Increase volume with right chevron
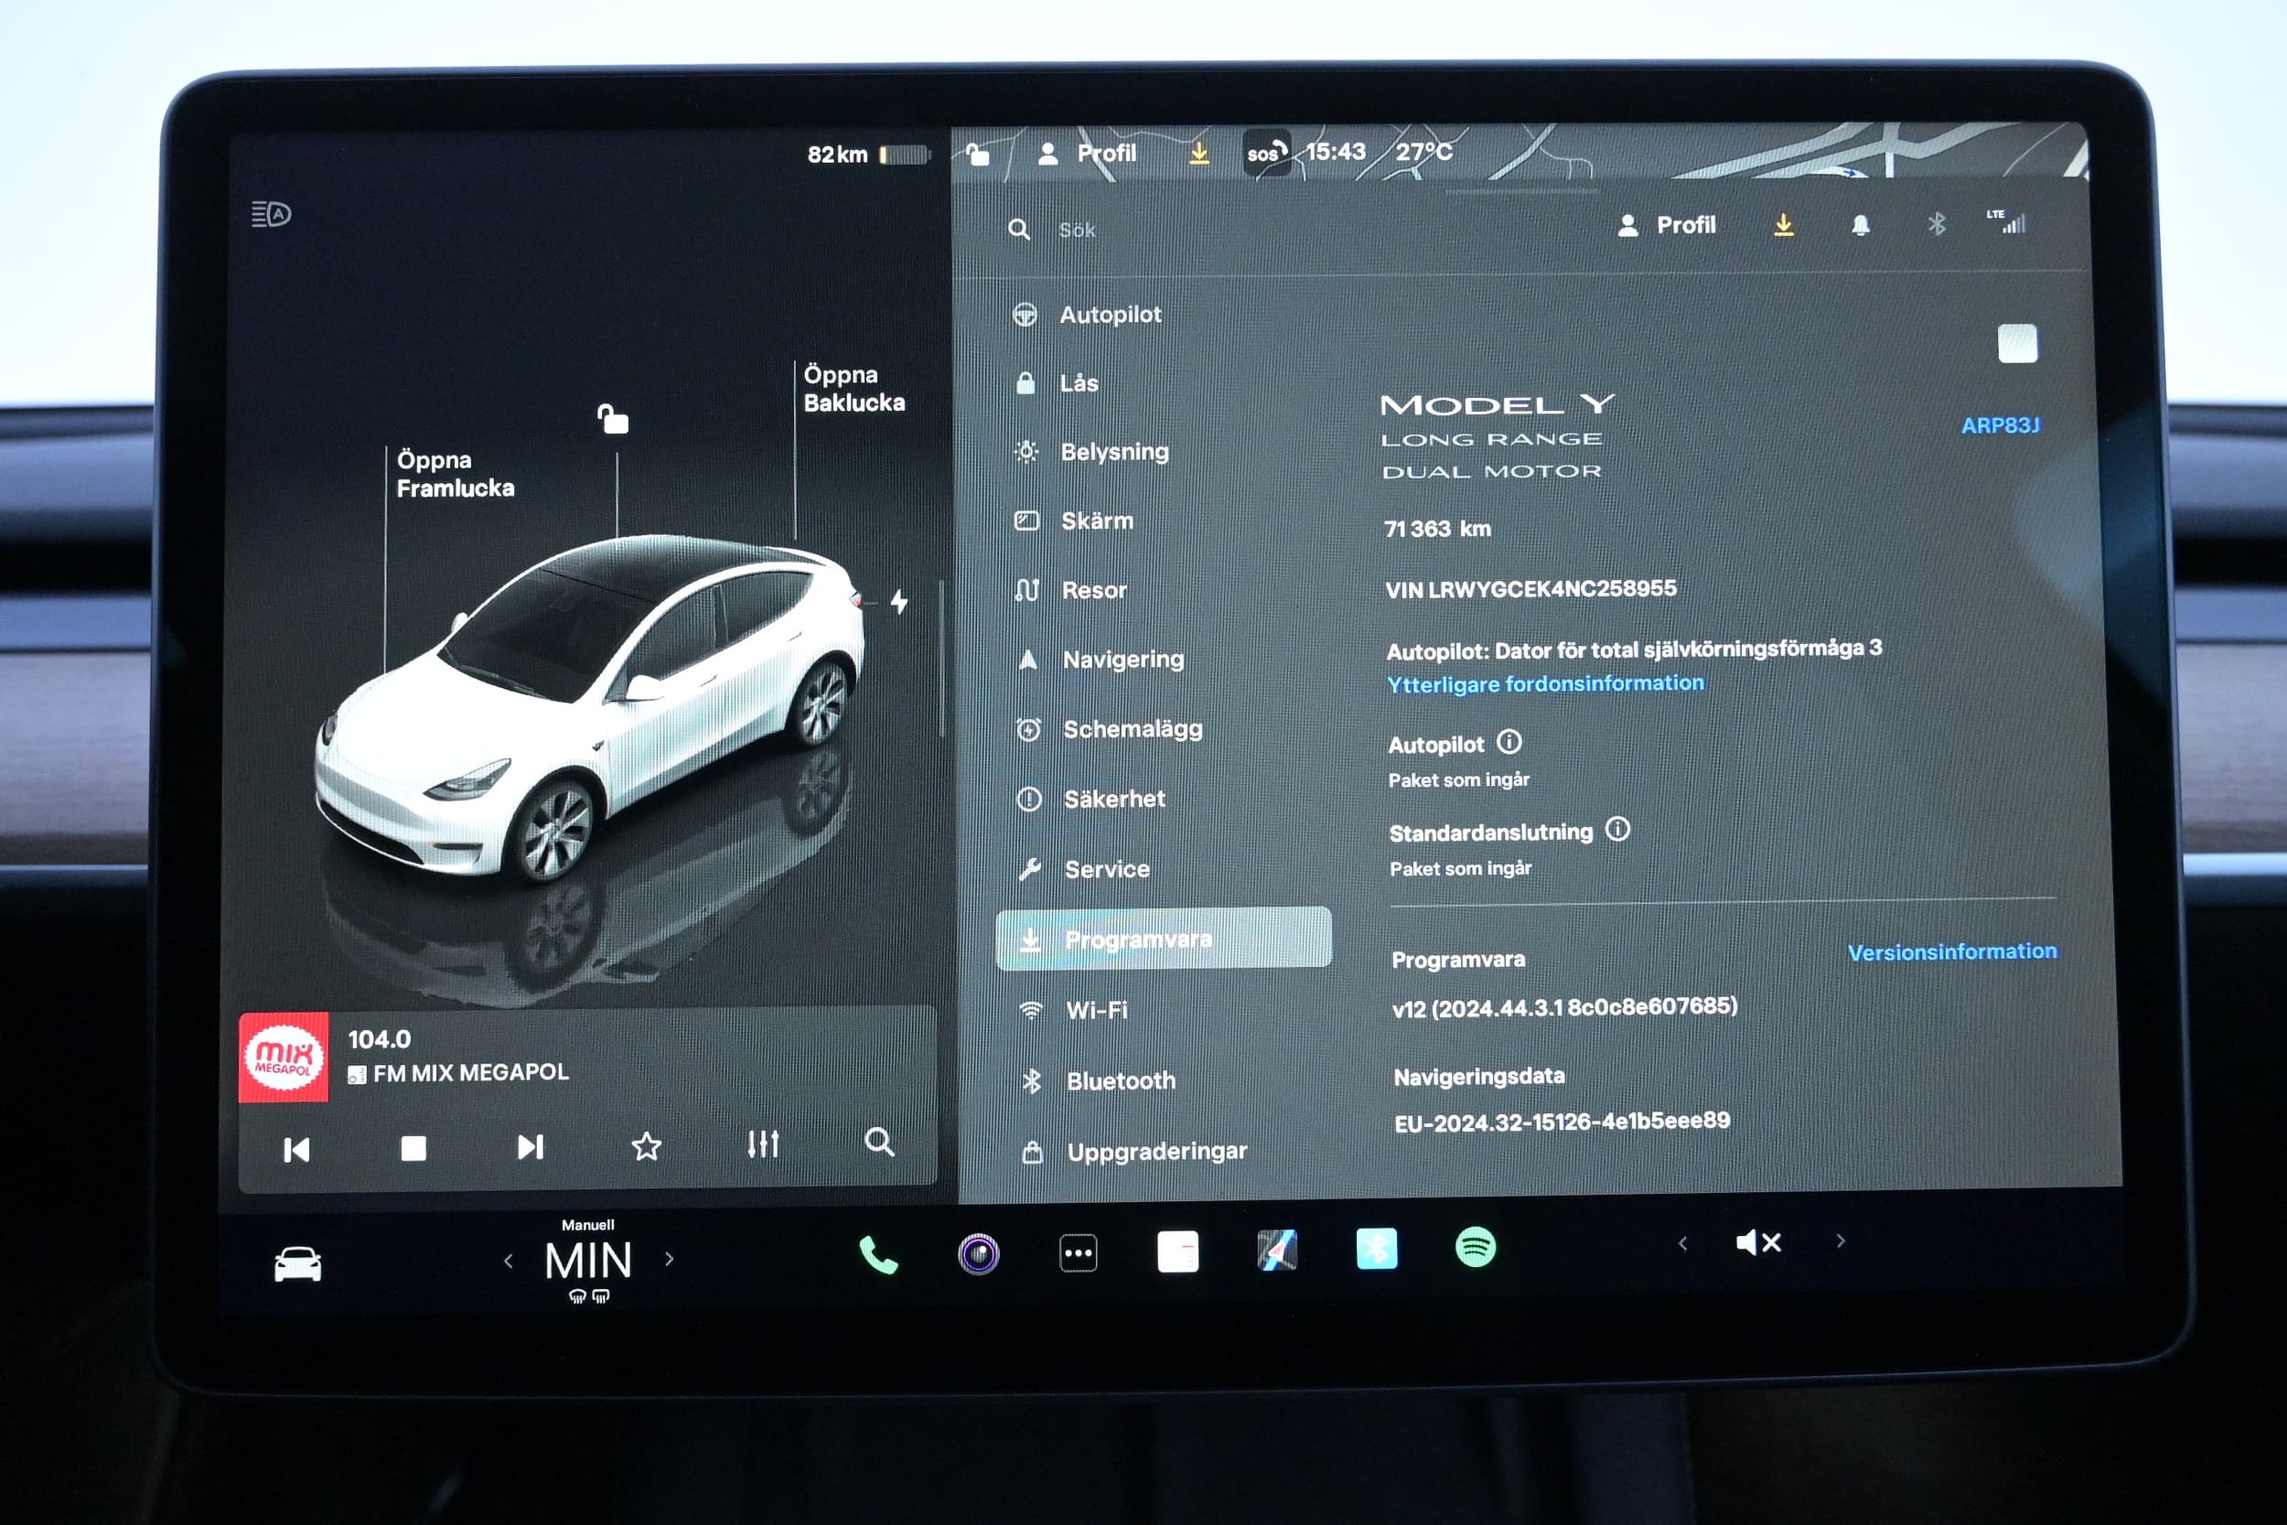This screenshot has width=2287, height=1525. [1840, 1241]
